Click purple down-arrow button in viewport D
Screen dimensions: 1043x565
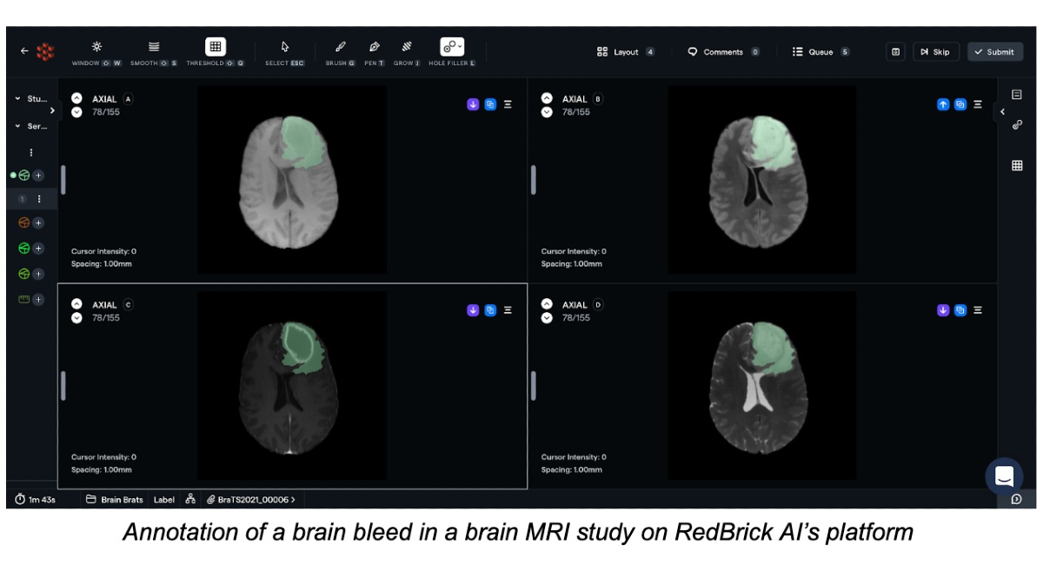click(x=943, y=310)
